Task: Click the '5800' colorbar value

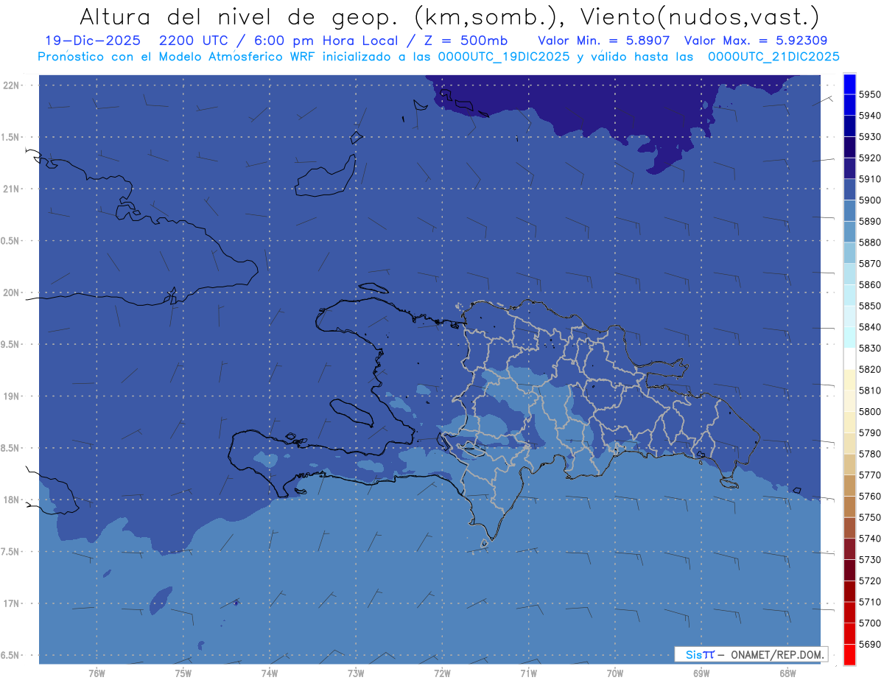Action: (869, 411)
